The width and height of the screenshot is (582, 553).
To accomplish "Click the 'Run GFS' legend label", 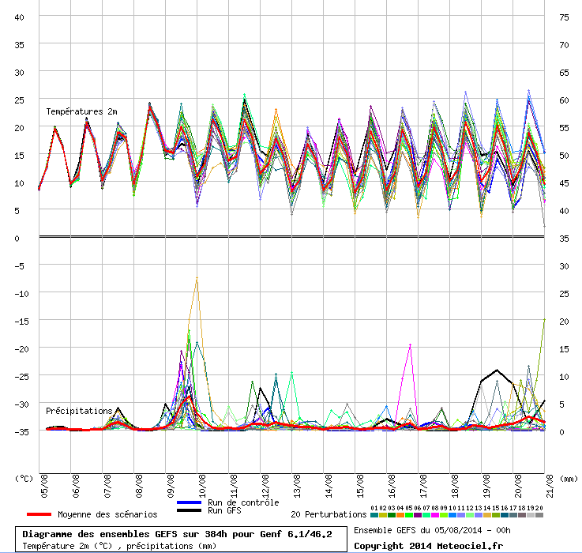I will pos(225,511).
